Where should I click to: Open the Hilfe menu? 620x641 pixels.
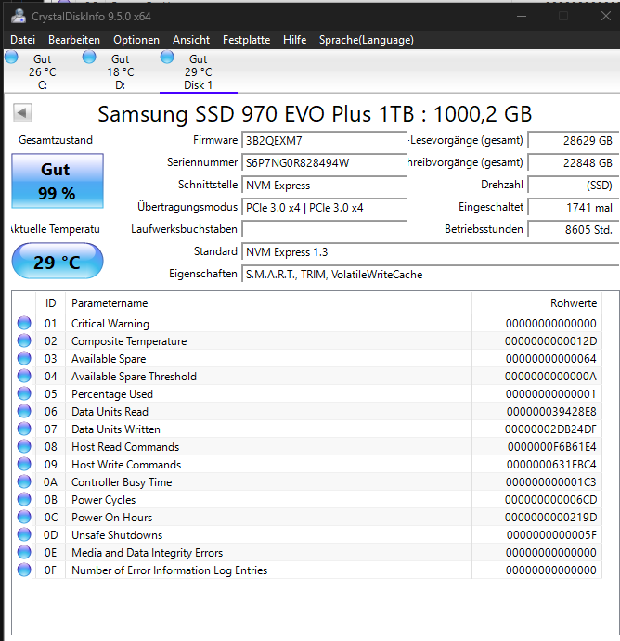point(294,40)
